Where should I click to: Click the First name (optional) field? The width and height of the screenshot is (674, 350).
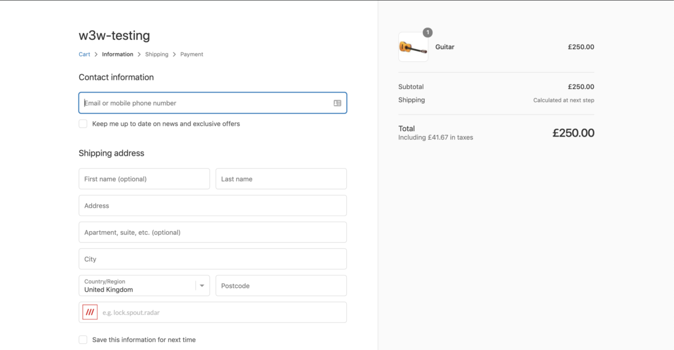144,179
